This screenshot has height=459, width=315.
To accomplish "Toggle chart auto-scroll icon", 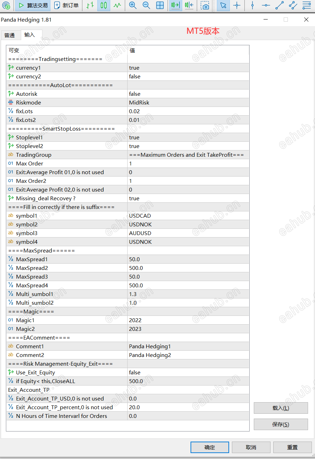I will click(175, 6).
